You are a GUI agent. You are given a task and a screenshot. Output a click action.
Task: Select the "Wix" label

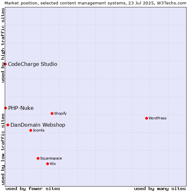pyautogui.click(x=53, y=164)
